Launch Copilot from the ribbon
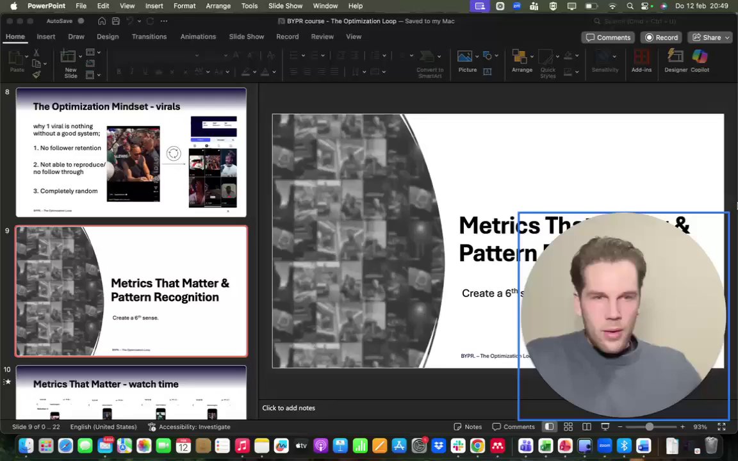 click(x=700, y=61)
